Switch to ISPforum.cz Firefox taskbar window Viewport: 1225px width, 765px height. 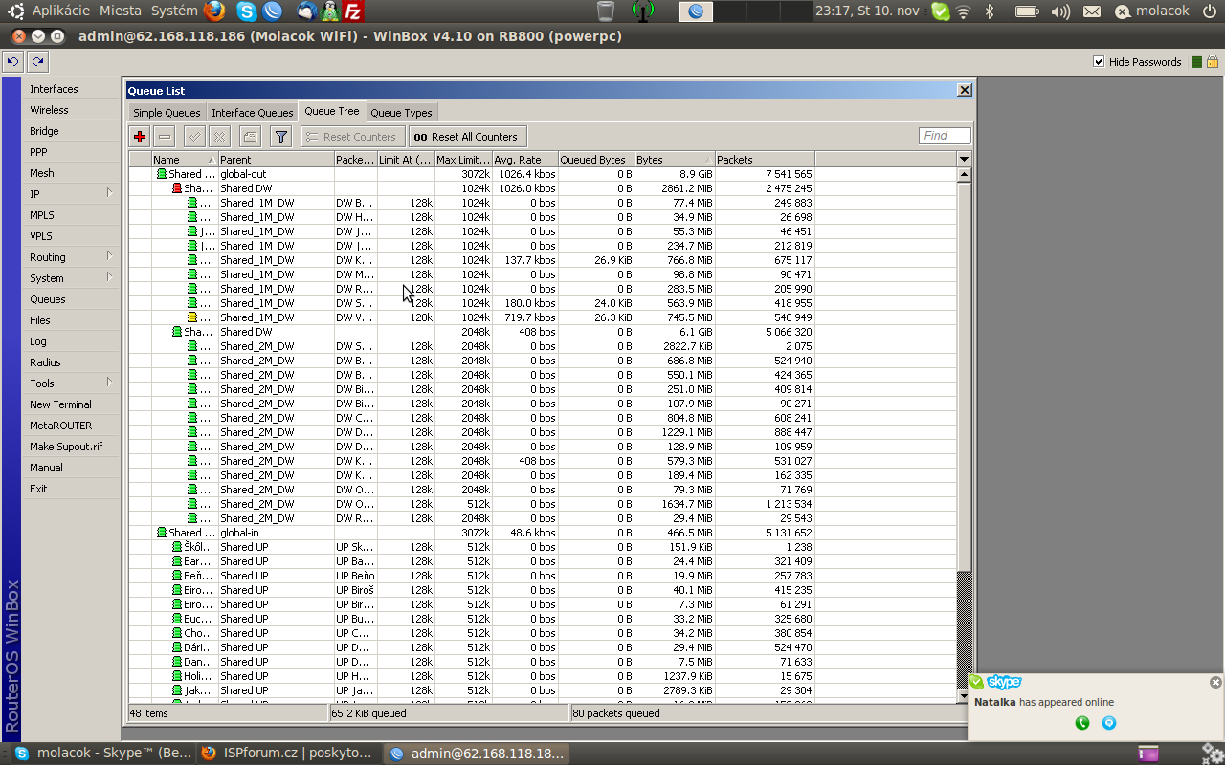(x=287, y=754)
